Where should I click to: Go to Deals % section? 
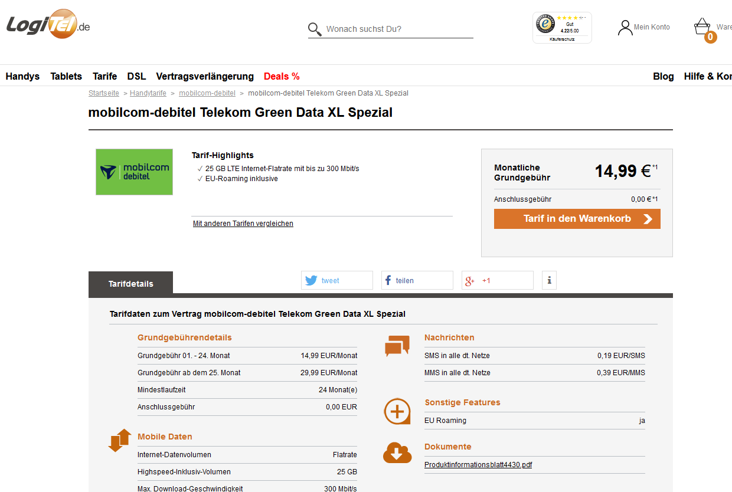282,76
